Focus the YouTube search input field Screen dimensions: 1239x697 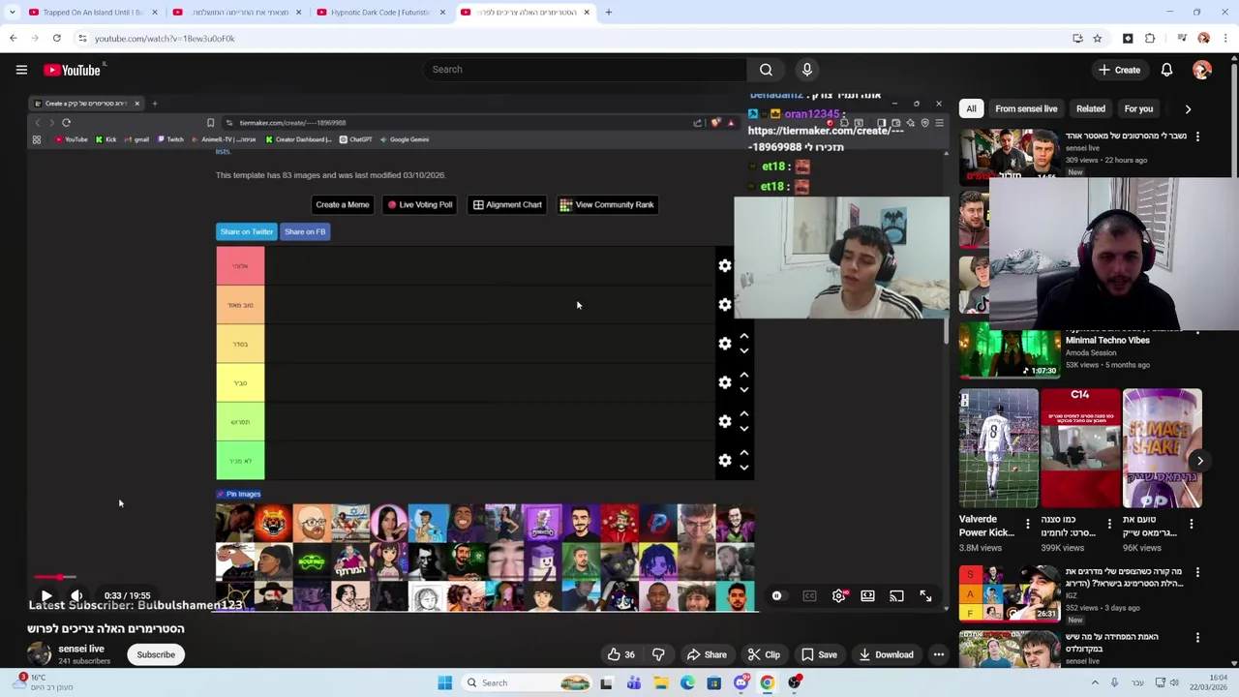coord(584,70)
